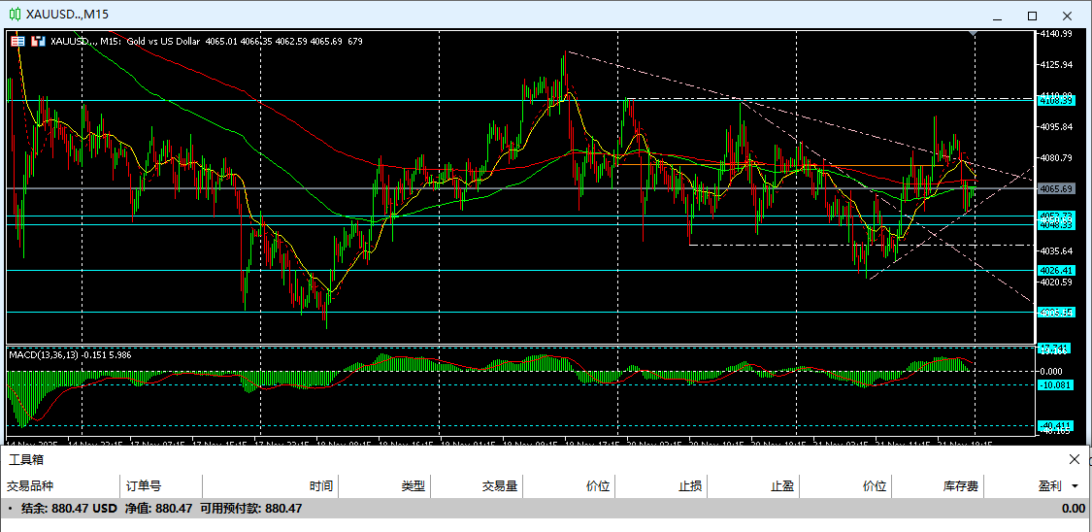Expand the dropdown arrow beside 盈利

click(1075, 486)
